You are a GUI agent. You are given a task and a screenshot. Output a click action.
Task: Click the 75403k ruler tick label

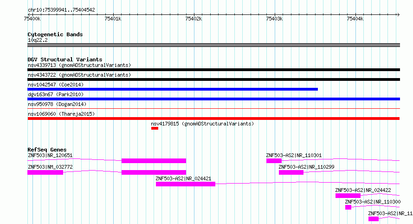(x=274, y=19)
